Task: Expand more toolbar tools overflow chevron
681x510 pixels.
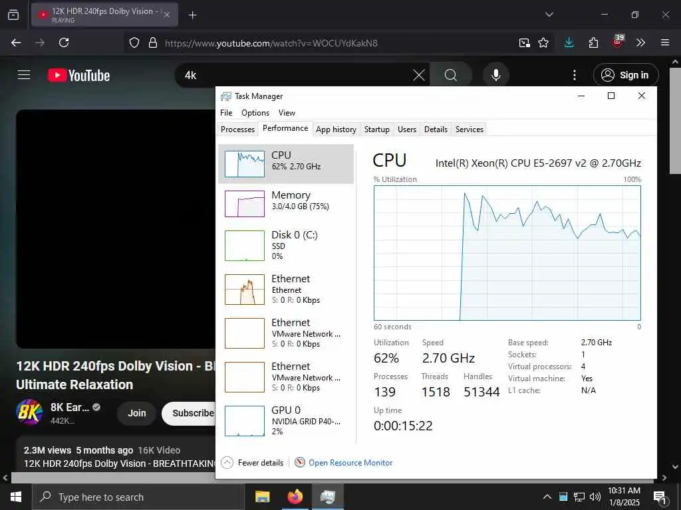Action: (640, 42)
